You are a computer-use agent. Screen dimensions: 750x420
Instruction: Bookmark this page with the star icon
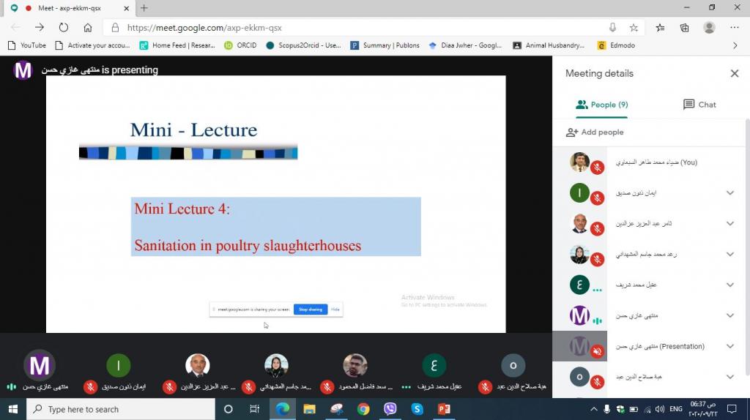634,28
